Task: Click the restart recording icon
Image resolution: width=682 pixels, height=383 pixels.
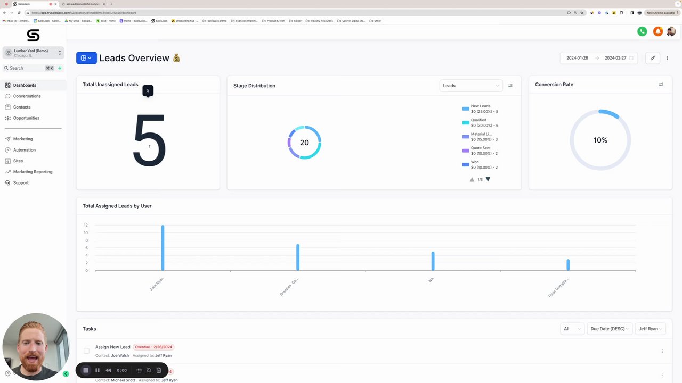Action: tap(149, 370)
